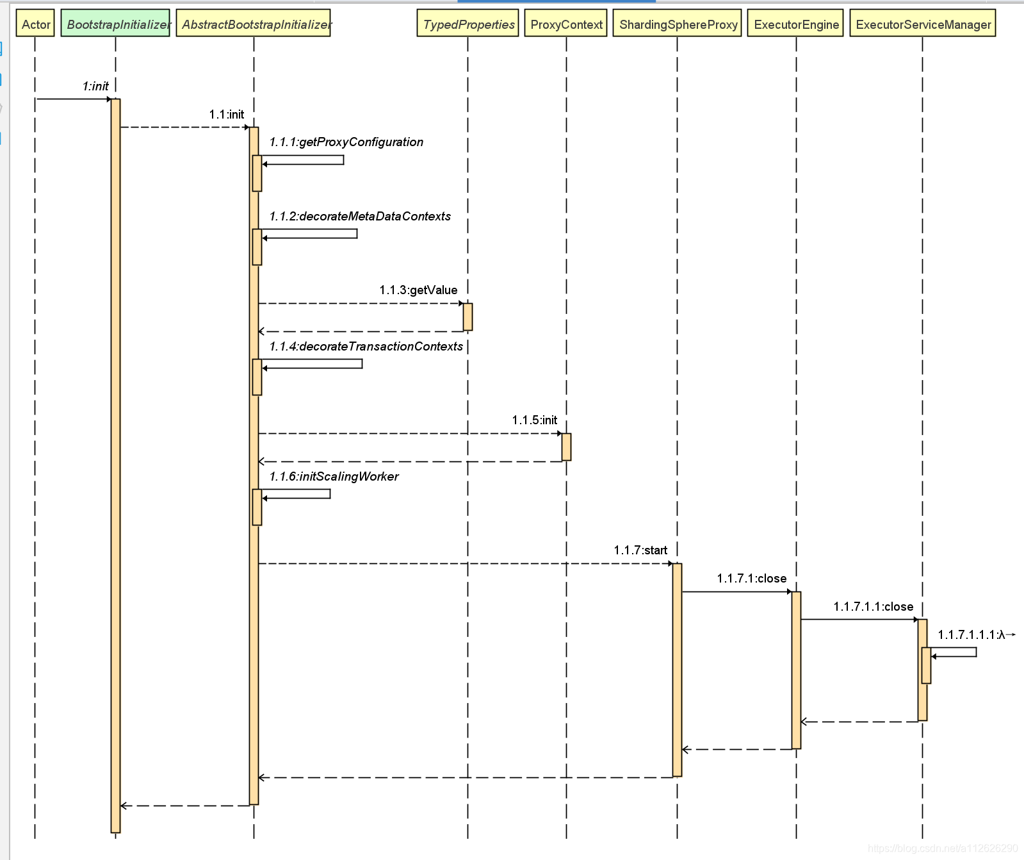The image size is (1024, 860).
Task: Click the ExecutorServiceManager participant box
Action: (923, 23)
